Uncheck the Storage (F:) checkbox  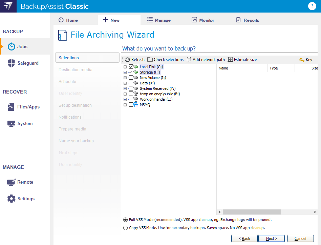point(131,72)
